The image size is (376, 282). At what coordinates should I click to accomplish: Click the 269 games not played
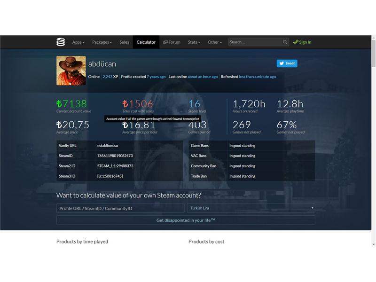[242, 125]
